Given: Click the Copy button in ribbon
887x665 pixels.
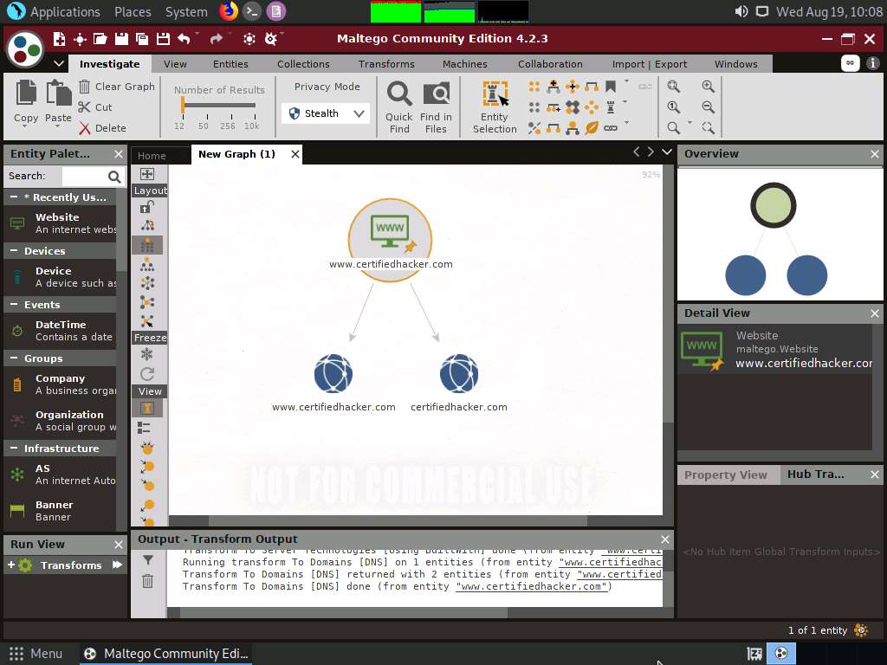Looking at the screenshot, I should 26,102.
